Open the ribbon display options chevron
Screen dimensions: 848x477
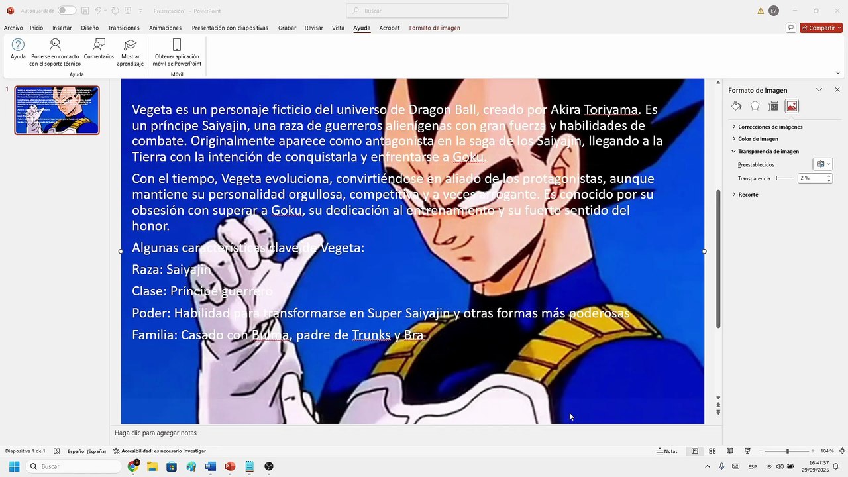pos(838,73)
